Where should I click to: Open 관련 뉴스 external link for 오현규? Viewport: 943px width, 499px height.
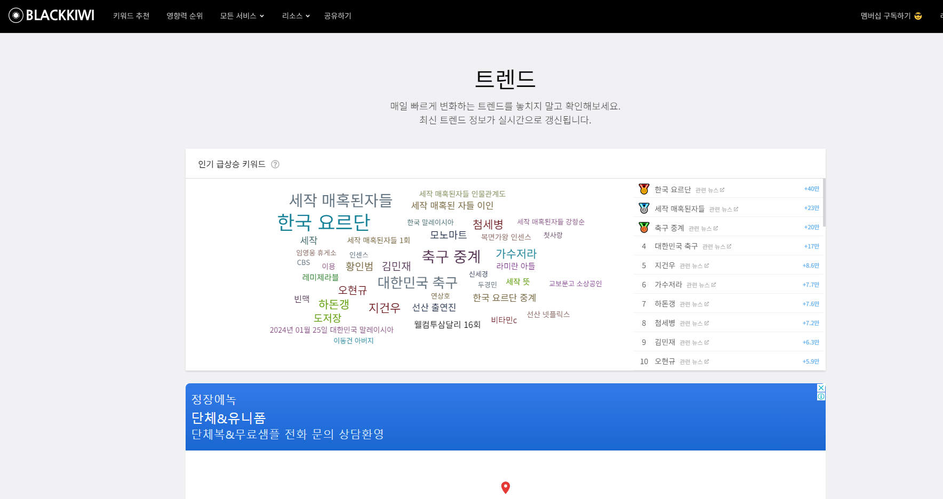point(695,361)
